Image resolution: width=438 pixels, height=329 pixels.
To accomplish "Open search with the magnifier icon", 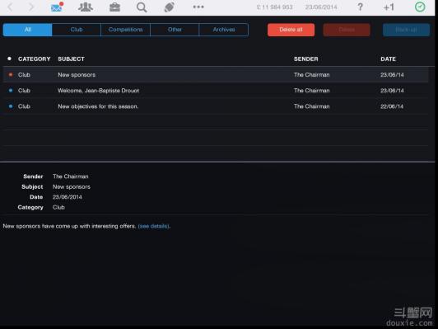I will 142,7.
